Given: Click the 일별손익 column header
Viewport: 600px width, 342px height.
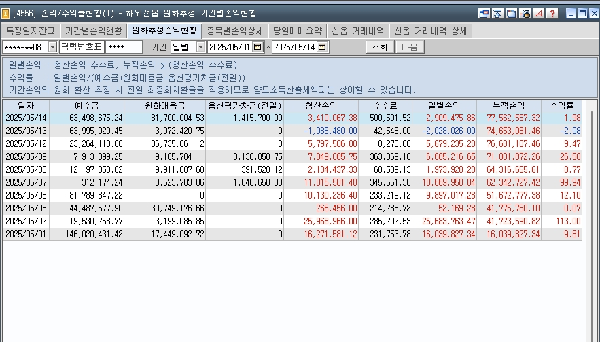Looking at the screenshot, I should [444, 105].
